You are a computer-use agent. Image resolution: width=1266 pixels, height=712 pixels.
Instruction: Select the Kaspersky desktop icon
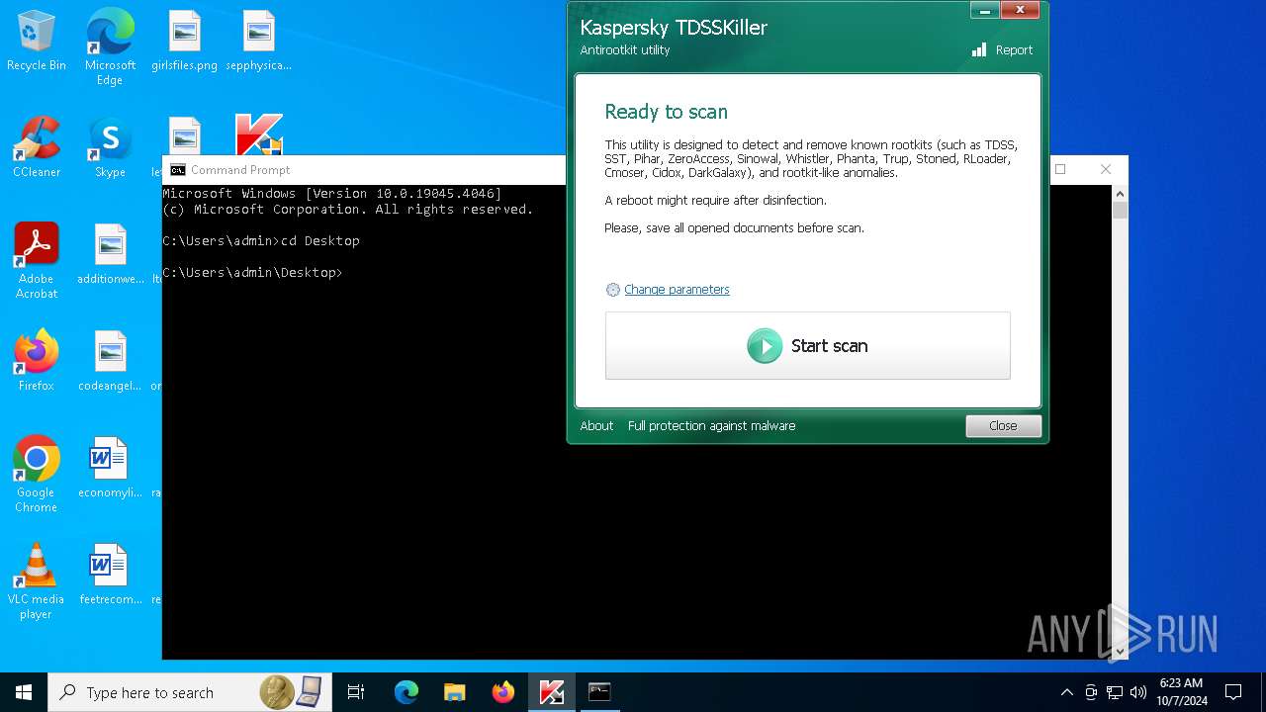259,134
